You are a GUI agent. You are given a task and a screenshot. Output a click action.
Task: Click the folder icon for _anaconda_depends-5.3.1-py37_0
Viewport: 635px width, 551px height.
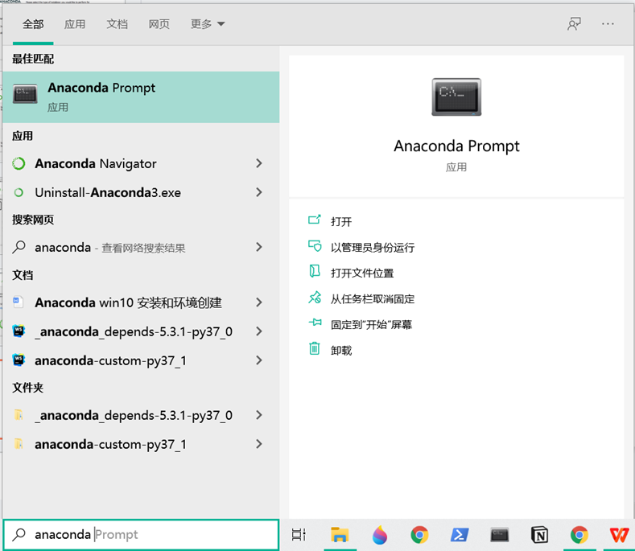(x=19, y=415)
